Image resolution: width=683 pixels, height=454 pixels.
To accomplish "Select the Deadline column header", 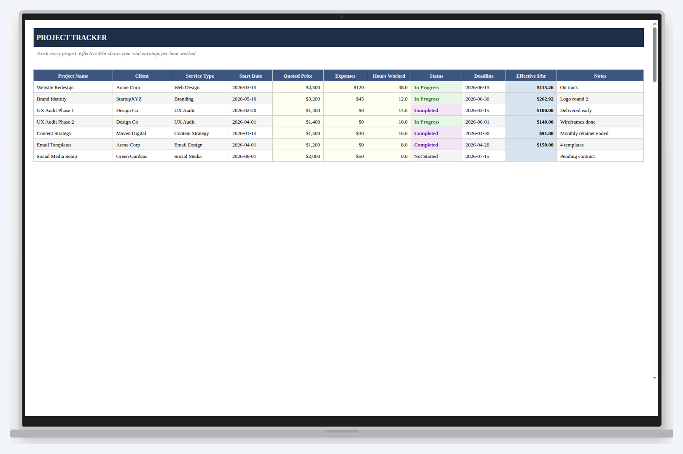I will coord(484,76).
